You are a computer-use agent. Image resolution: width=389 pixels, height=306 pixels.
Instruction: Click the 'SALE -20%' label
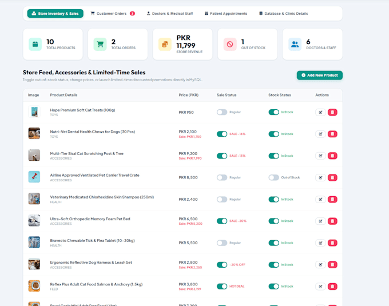[x=238, y=221]
